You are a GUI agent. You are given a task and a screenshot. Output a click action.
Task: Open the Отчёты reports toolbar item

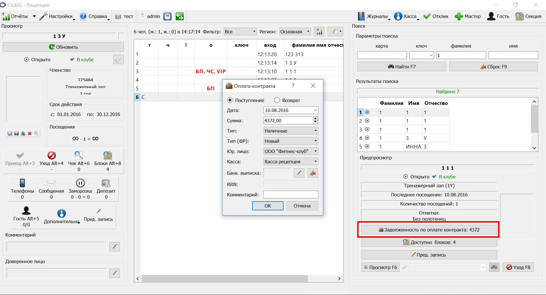15,16
